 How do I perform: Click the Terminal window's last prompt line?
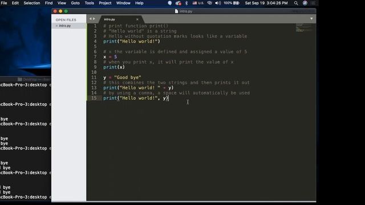[26, 197]
